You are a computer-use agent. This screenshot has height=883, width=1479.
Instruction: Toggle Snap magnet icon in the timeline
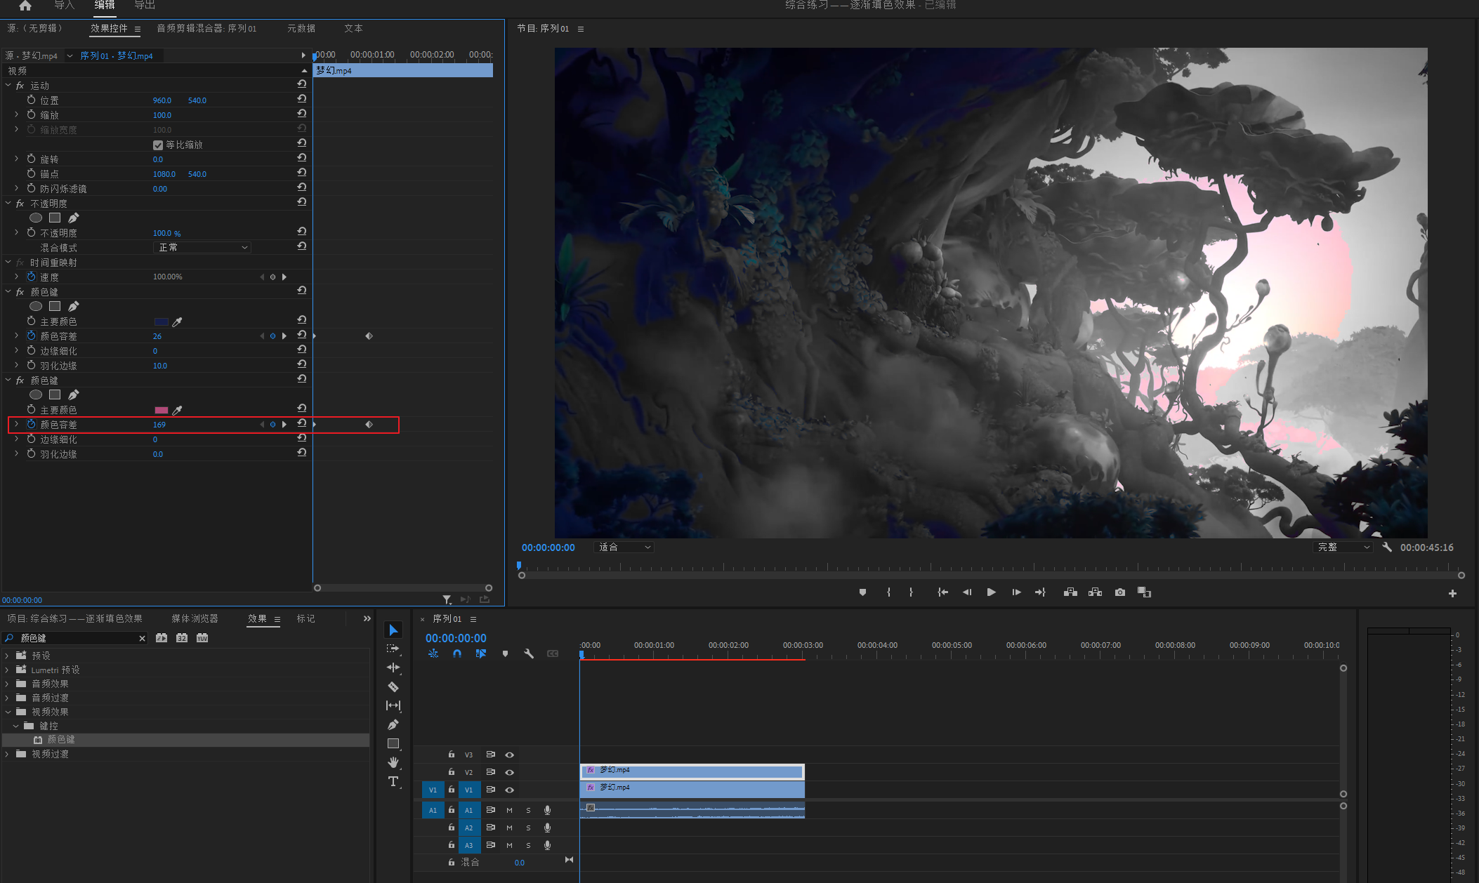457,653
